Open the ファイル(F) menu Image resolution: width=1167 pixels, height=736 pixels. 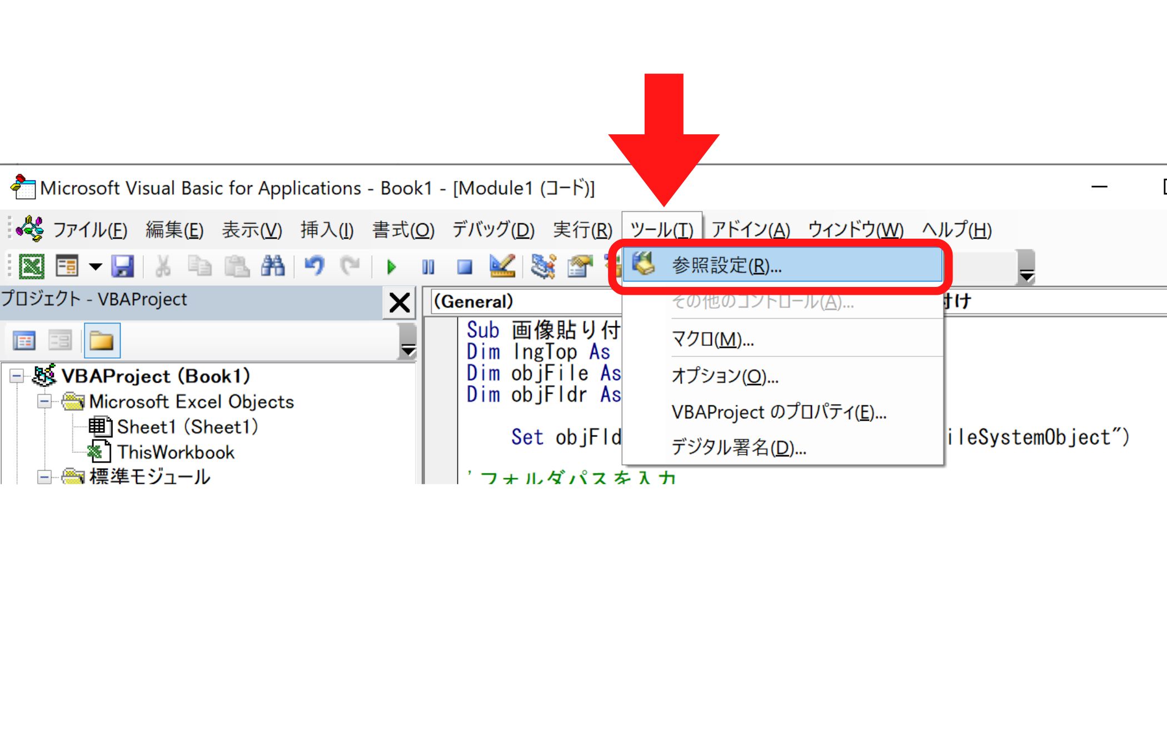coord(90,230)
